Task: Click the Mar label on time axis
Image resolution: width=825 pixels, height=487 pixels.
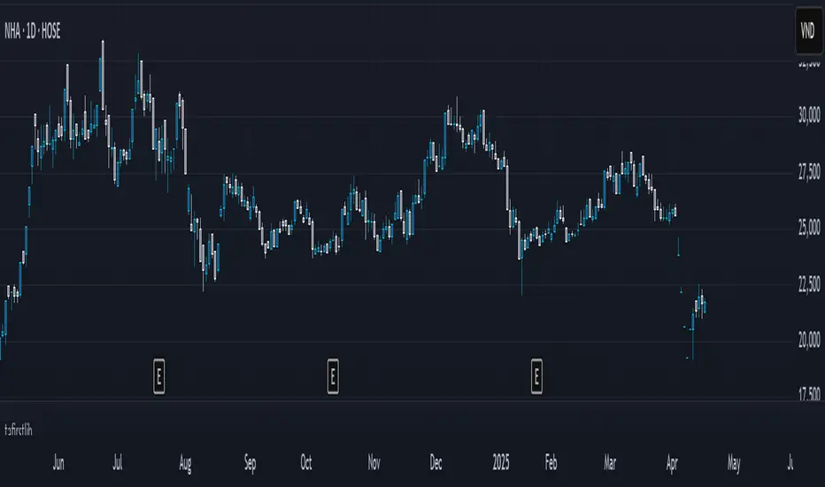Action: (610, 463)
